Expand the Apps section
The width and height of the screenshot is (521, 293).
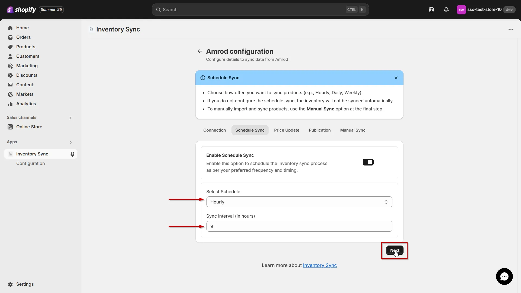pos(70,142)
